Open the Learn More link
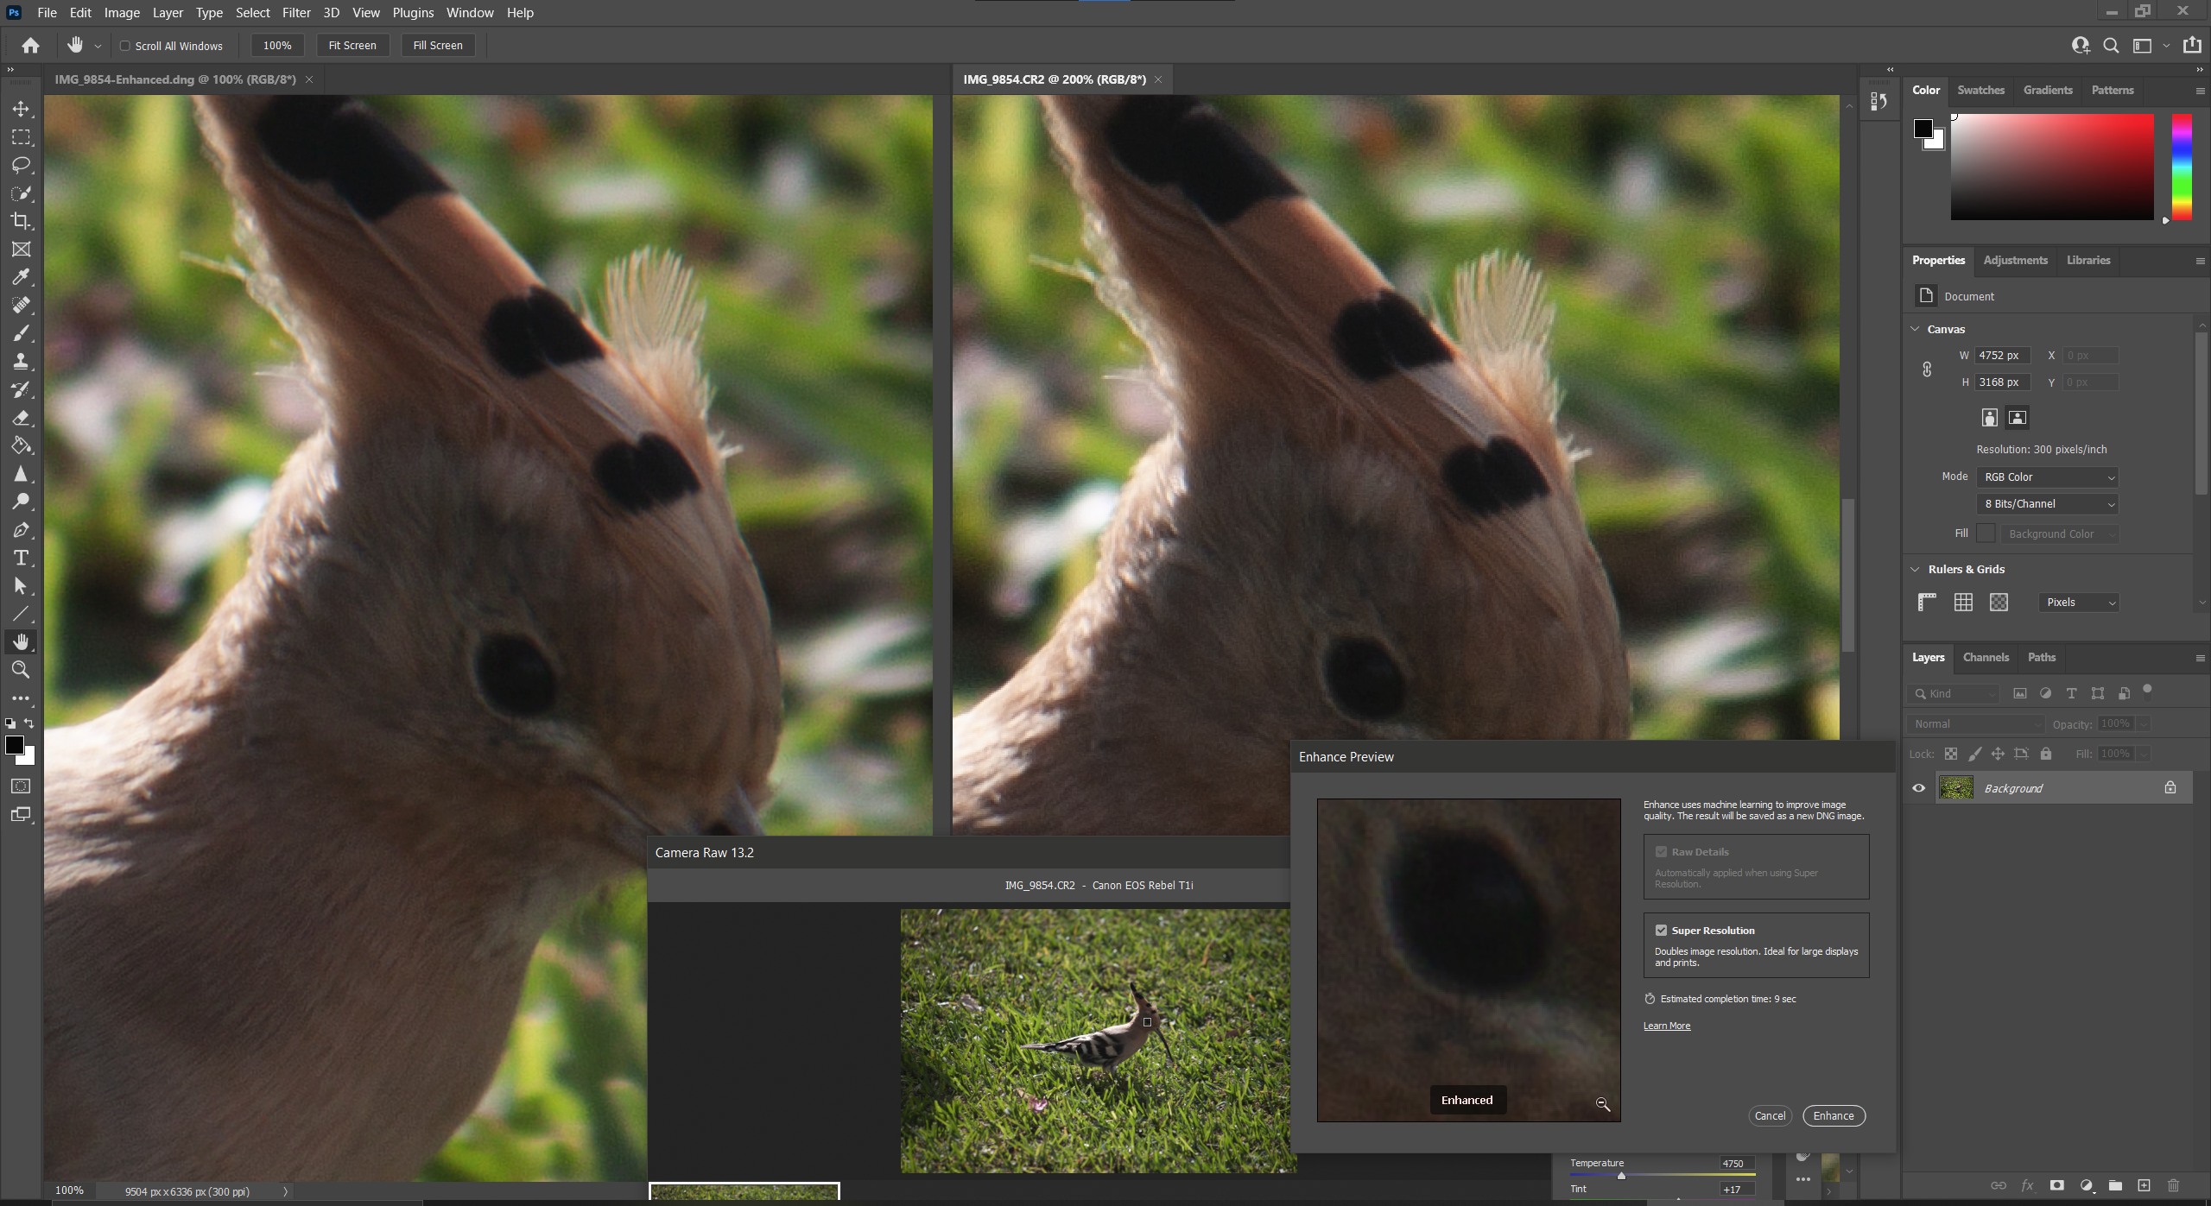2211x1206 pixels. point(1667,1026)
